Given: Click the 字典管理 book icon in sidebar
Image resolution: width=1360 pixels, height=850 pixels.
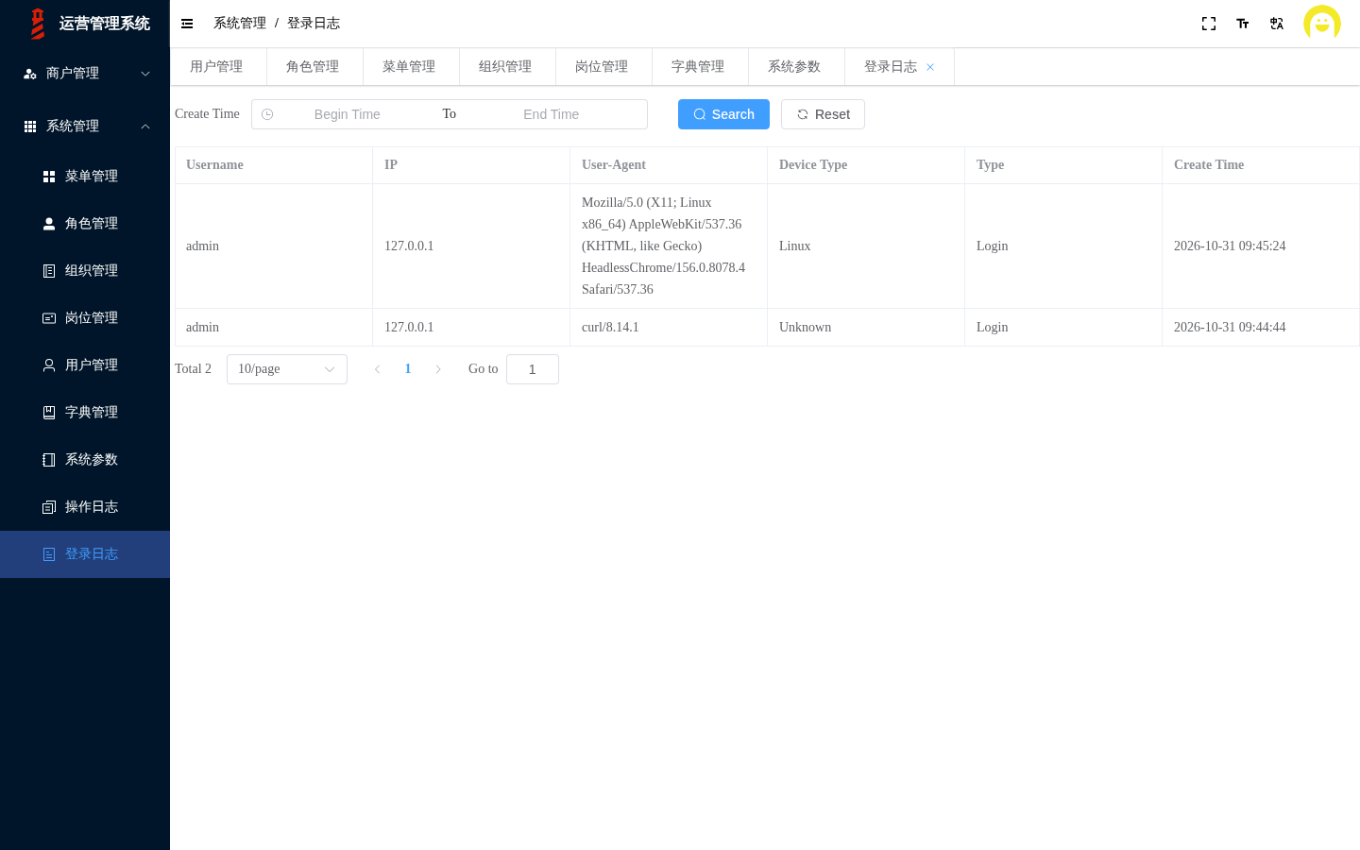Looking at the screenshot, I should click(49, 413).
